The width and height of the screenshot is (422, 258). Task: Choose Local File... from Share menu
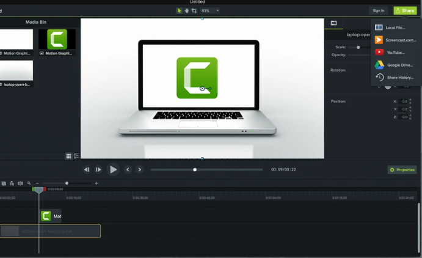[395, 28]
